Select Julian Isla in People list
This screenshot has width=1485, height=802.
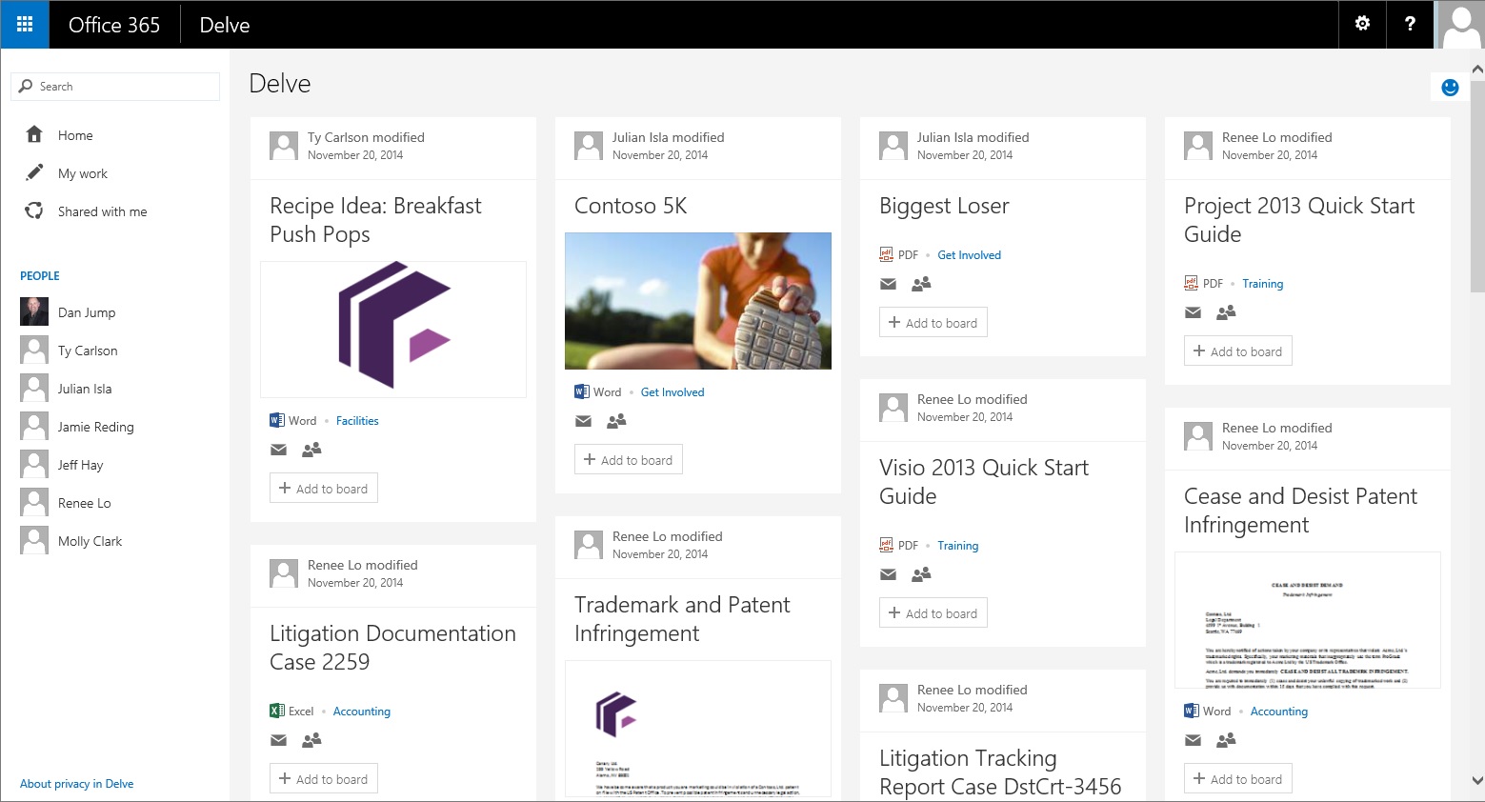[x=85, y=389]
